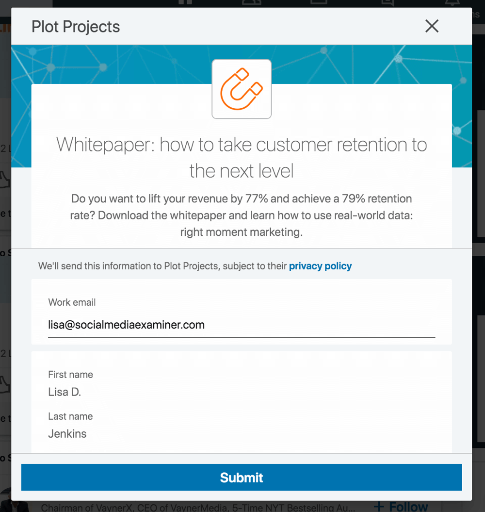Click the Follow button behind the dialog

(408, 506)
